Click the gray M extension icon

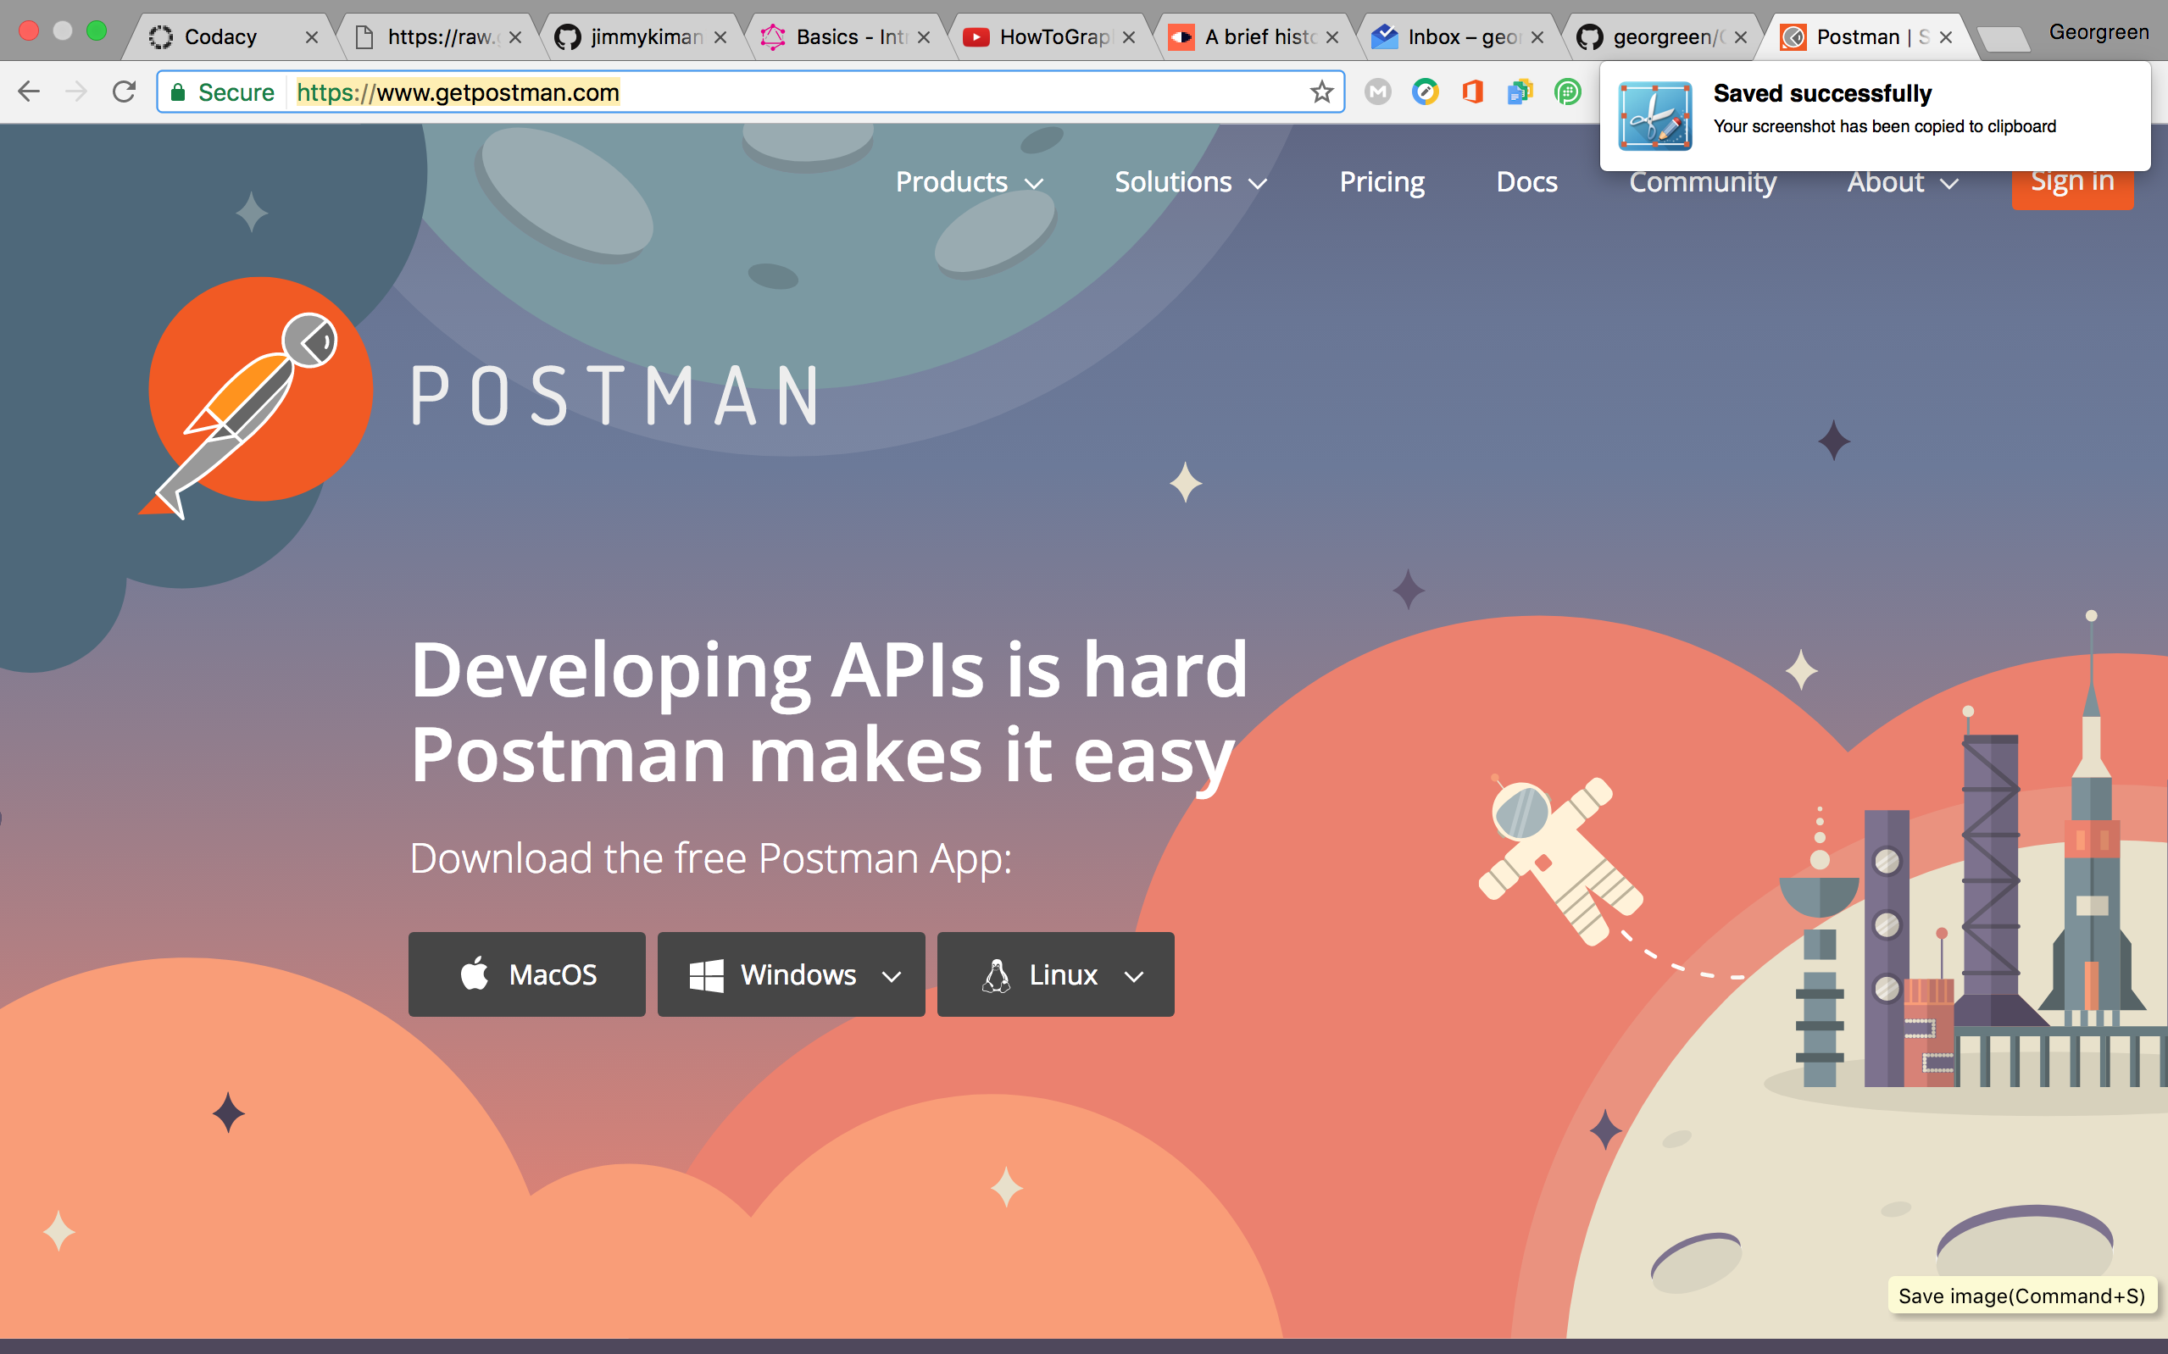click(1377, 92)
